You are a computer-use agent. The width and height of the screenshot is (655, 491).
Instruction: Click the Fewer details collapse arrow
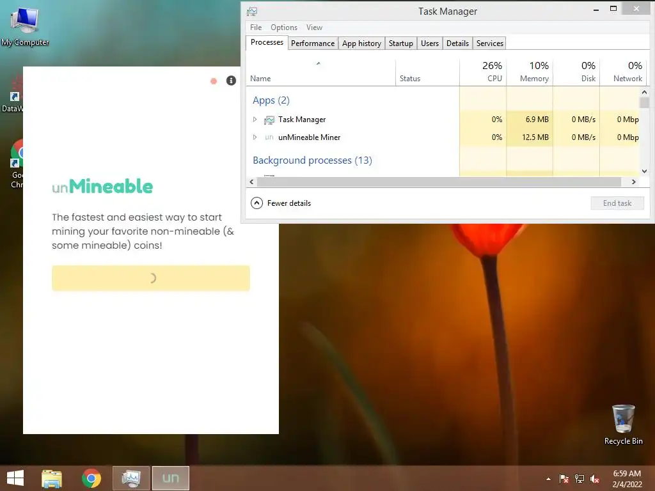click(256, 203)
